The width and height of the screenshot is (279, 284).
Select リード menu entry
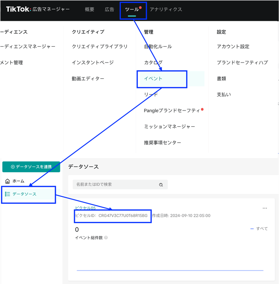pos(151,95)
